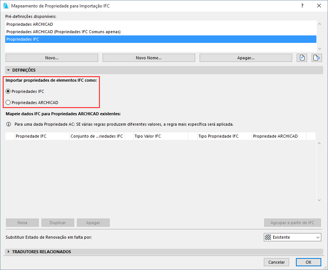This screenshot has height=270, width=328.
Task: Click the Novo... button
Action: pyautogui.click(x=52, y=58)
